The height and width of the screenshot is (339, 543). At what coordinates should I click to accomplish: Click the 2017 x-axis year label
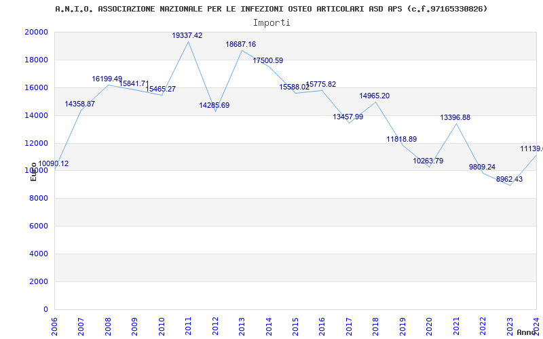[349, 326]
